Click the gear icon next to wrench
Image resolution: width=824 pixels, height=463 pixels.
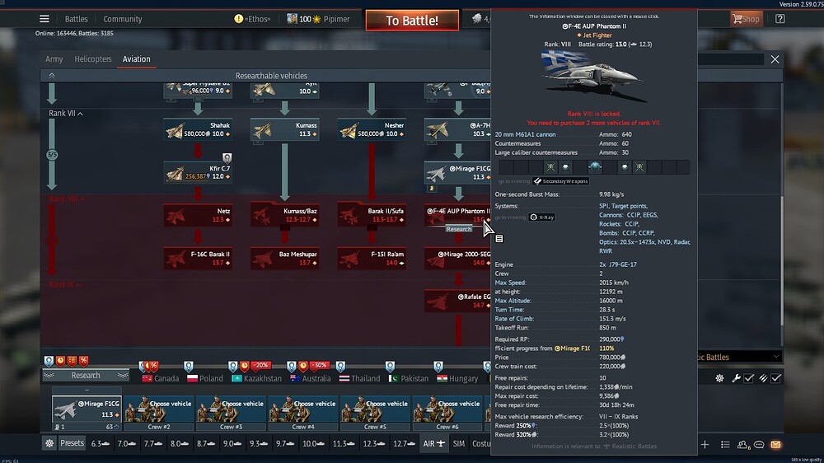(719, 378)
